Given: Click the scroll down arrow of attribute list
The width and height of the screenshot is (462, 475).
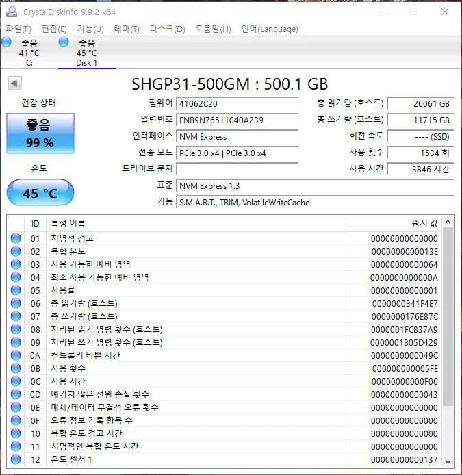Looking at the screenshot, I should click(448, 462).
